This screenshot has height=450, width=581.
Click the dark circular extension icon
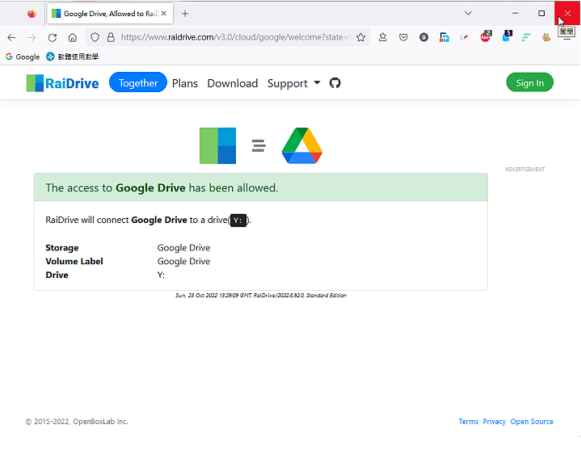pyautogui.click(x=423, y=37)
